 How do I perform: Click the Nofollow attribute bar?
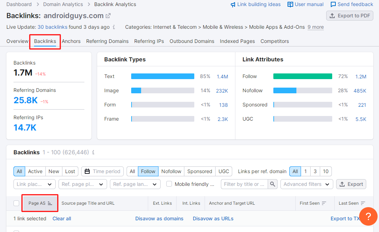303,90
